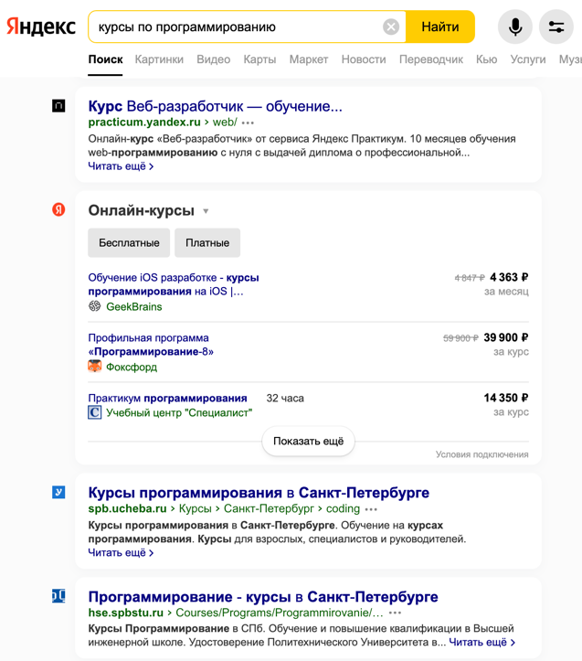The height and width of the screenshot is (661, 582).
Task: Filter courses by Бесплатные
Action: pyautogui.click(x=129, y=243)
